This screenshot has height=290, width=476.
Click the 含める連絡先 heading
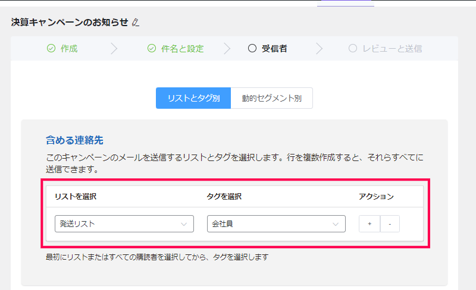pyautogui.click(x=74, y=140)
